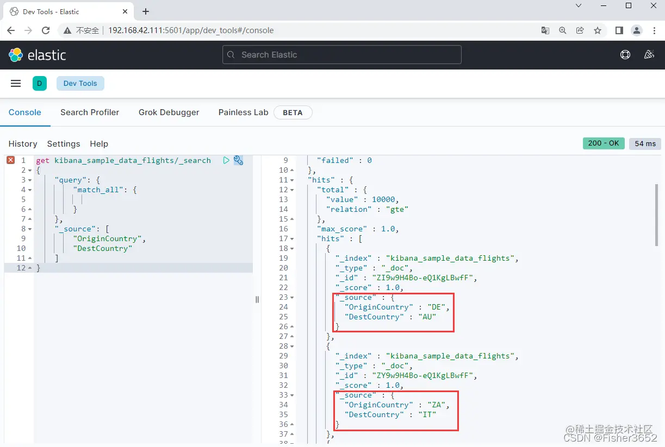Open the request wrench options icon
The image size is (665, 447).
238,160
